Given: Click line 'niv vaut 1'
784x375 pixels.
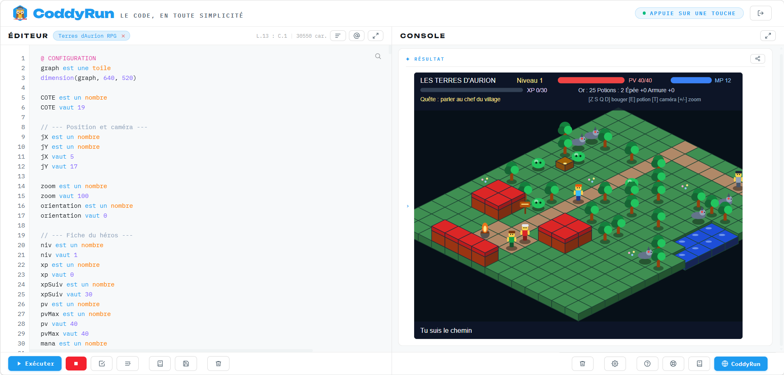Looking at the screenshot, I should click(x=59, y=255).
